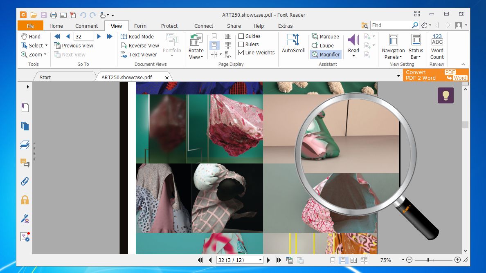Select the Loupe tool
The image size is (486, 273).
tap(323, 45)
